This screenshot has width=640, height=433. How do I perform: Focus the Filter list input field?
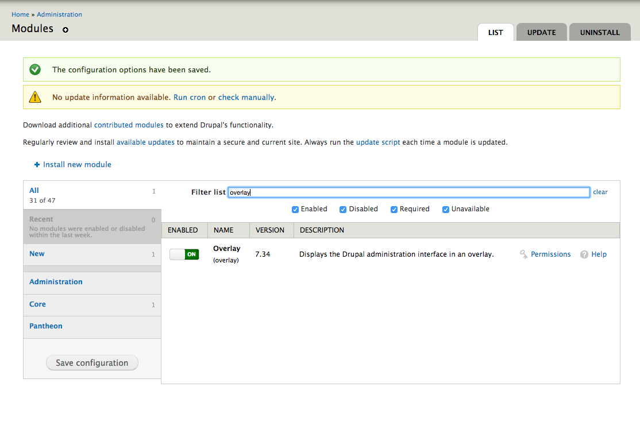[408, 192]
